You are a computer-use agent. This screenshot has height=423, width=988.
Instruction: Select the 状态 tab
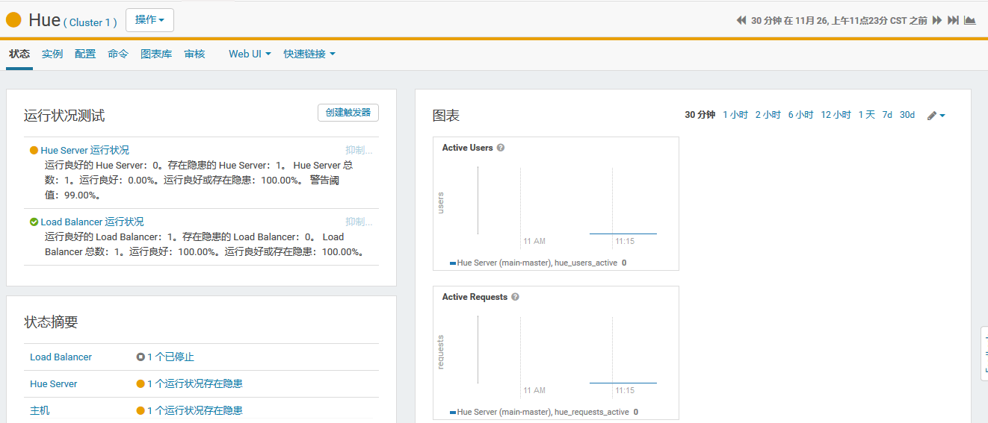[x=19, y=54]
